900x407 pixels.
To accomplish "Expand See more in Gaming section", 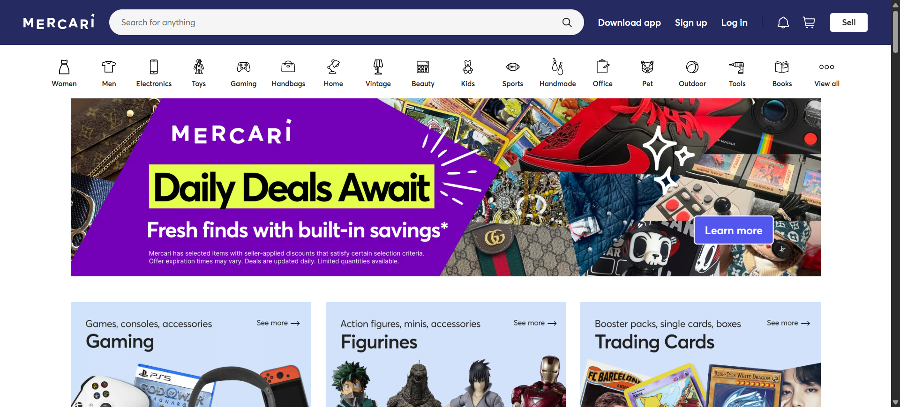I will point(278,323).
